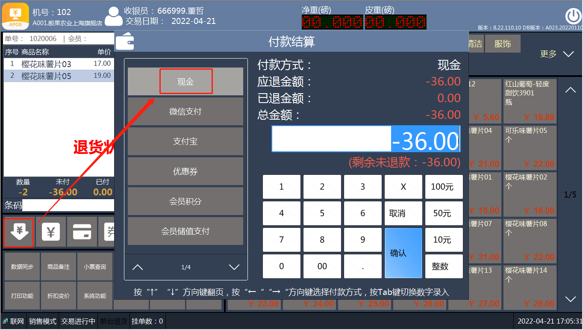Open 打印功能 print functions
The height and width of the screenshot is (330, 583).
[22, 296]
